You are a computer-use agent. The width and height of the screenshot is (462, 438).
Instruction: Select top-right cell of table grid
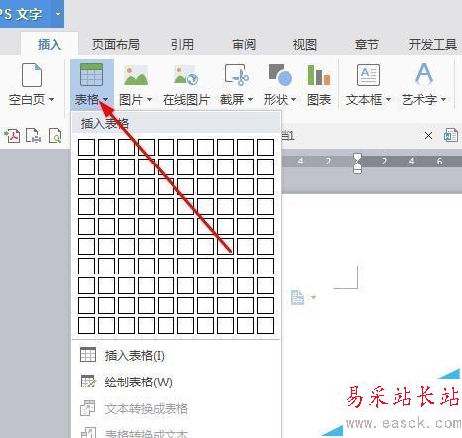(265, 147)
